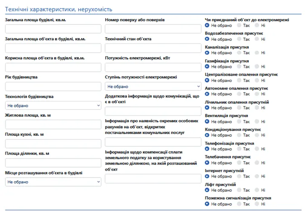Click the Площа кухні input field
This screenshot has height=212, width=308.
(x=53, y=144)
